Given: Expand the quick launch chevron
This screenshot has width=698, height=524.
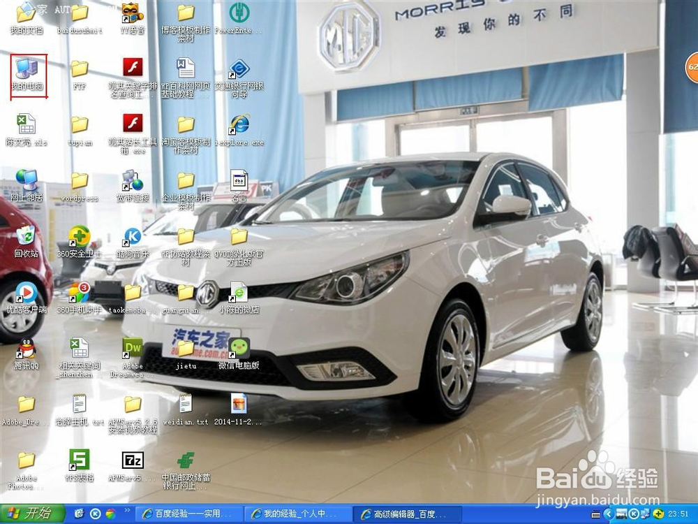Looking at the screenshot, I should (x=127, y=510).
